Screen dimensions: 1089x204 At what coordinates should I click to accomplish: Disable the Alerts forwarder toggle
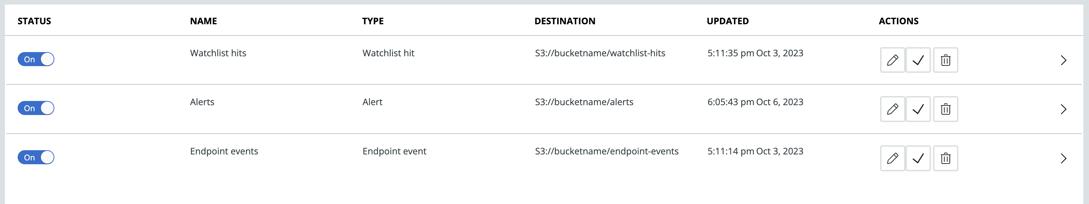tap(36, 108)
